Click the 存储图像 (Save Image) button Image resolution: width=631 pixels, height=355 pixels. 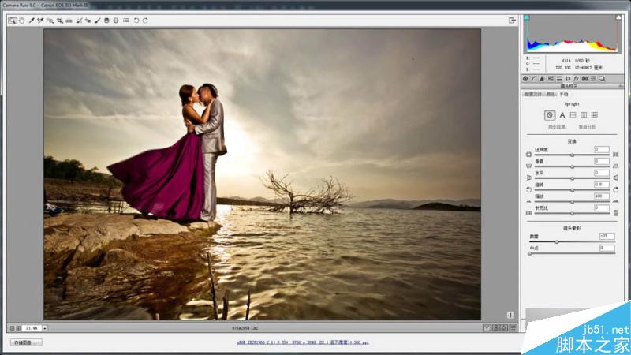[x=26, y=342]
